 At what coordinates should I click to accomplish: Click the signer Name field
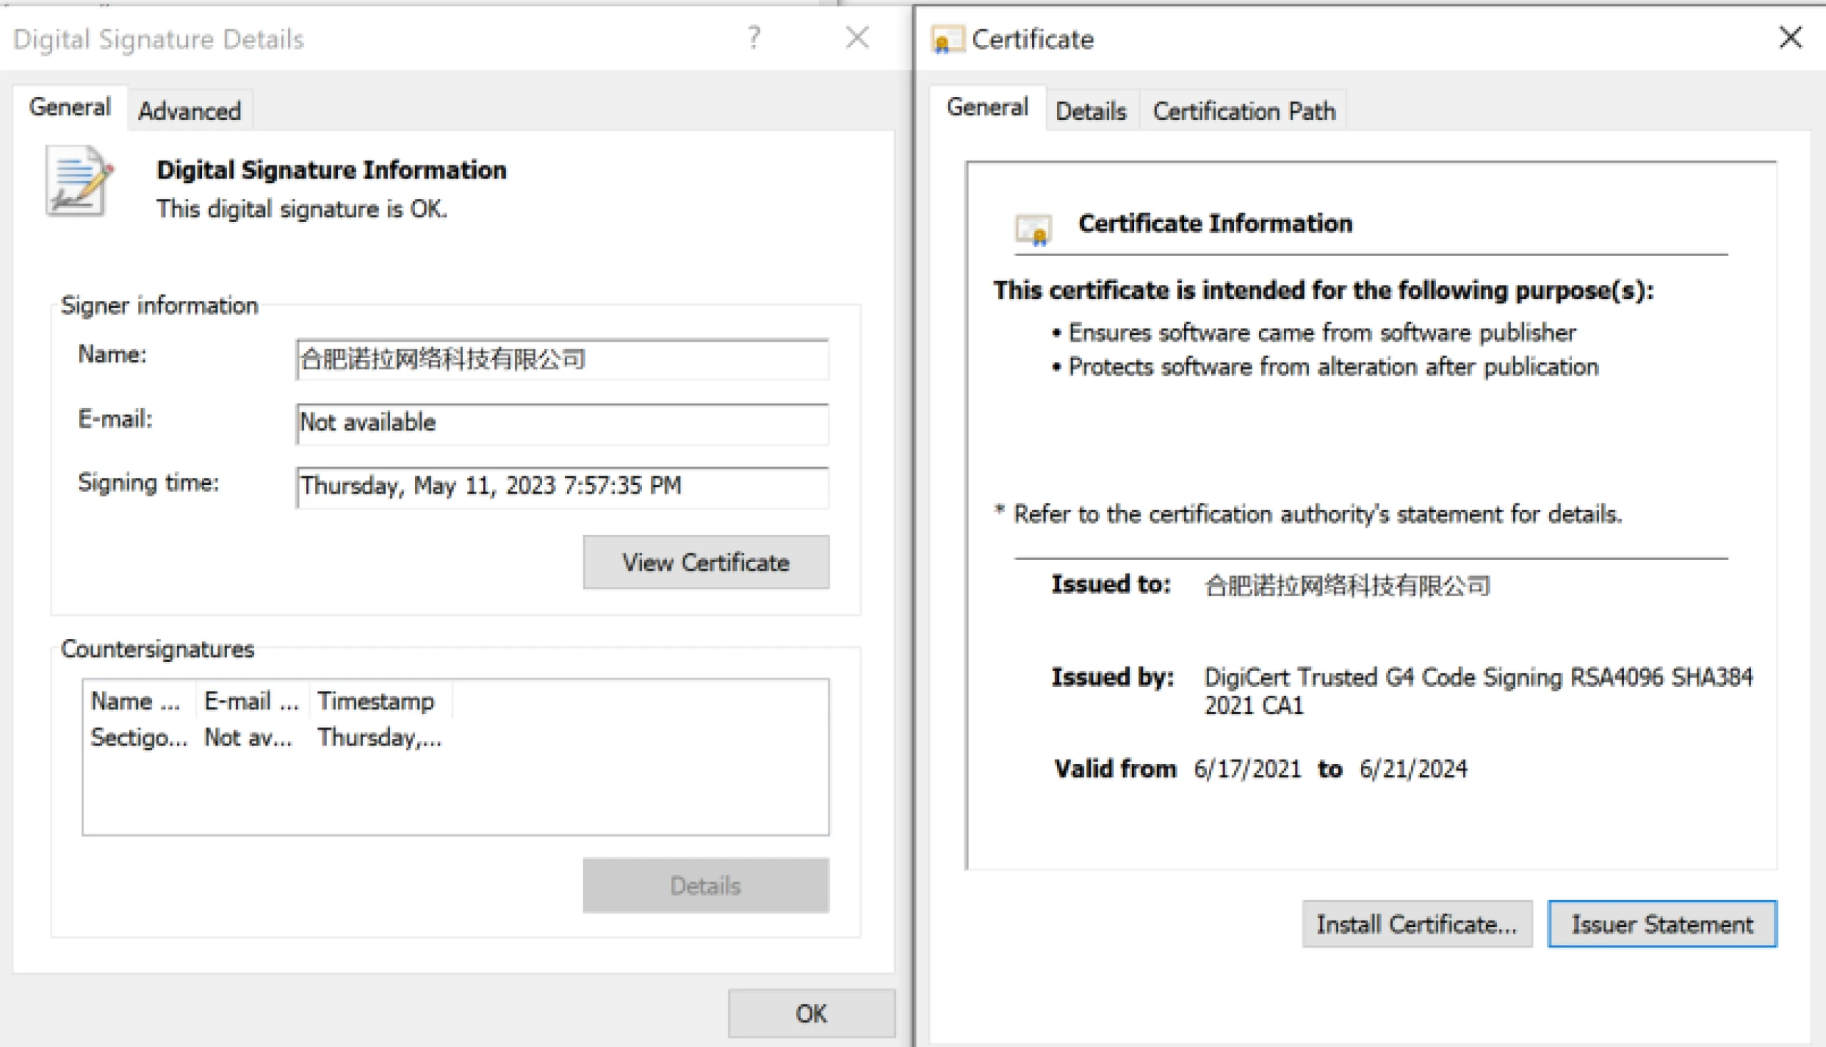click(562, 359)
